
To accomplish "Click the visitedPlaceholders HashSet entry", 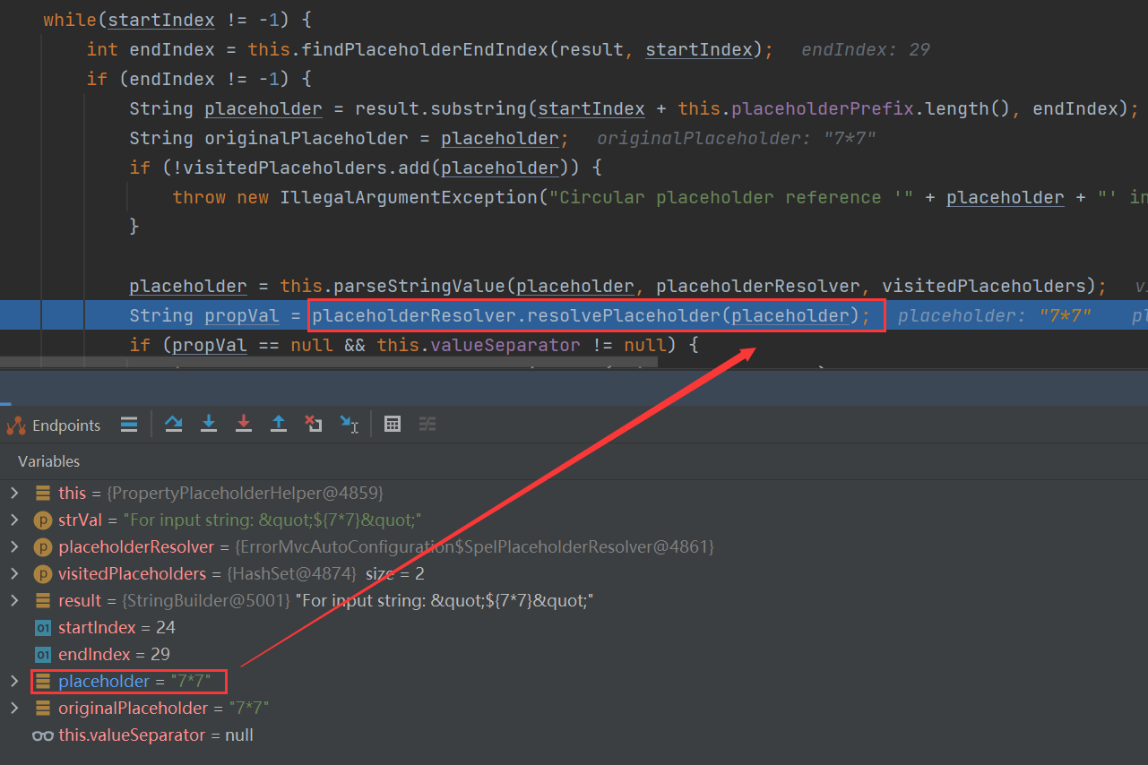I will tap(131, 573).
